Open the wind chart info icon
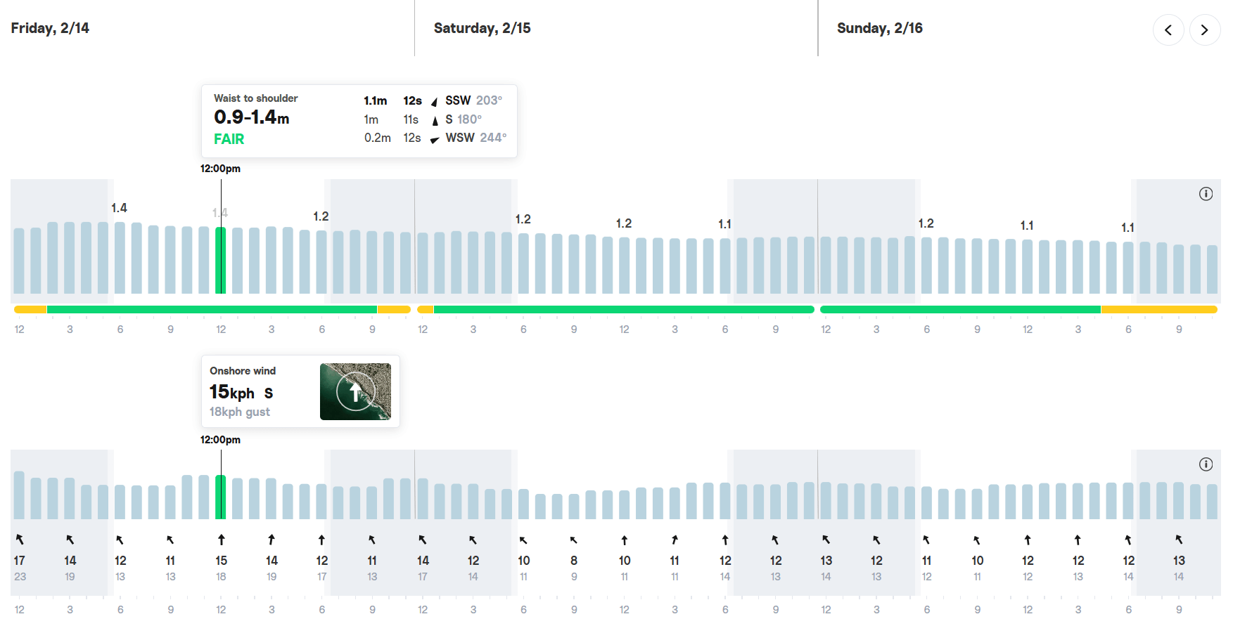This screenshot has width=1233, height=626. pyautogui.click(x=1206, y=464)
